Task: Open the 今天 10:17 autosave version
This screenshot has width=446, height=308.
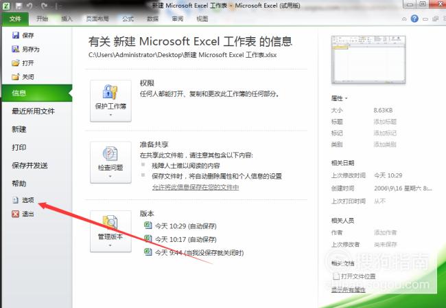Action: tap(180, 239)
